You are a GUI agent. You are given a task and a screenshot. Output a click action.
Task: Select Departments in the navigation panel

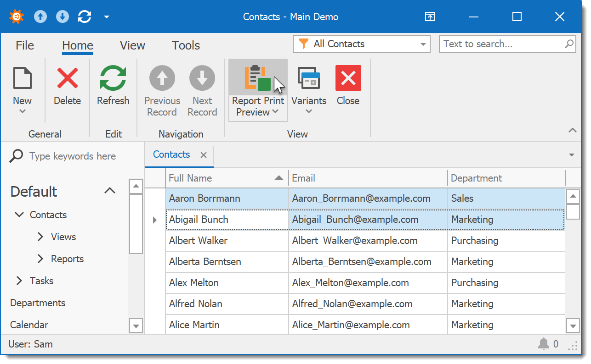pos(38,303)
